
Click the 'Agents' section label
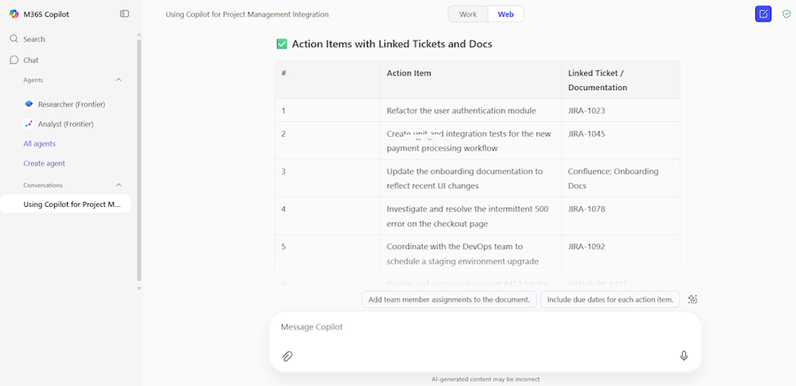point(33,80)
